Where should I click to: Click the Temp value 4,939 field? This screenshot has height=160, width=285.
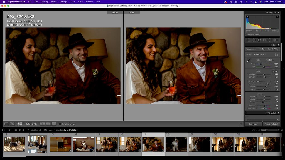point(276,64)
